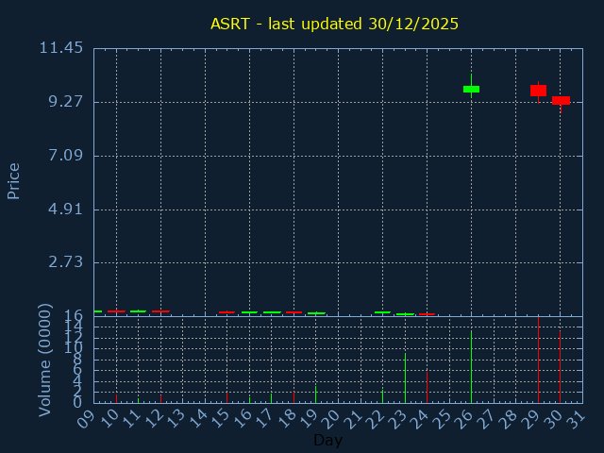Click the 7.09 price axis label

66,156
